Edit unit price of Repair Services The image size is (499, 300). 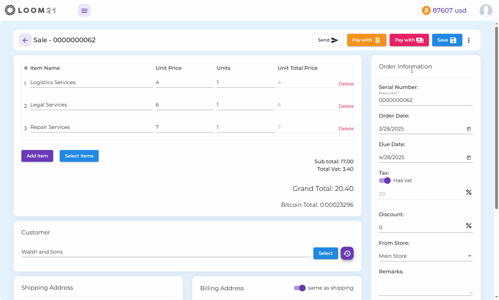pyautogui.click(x=185, y=127)
